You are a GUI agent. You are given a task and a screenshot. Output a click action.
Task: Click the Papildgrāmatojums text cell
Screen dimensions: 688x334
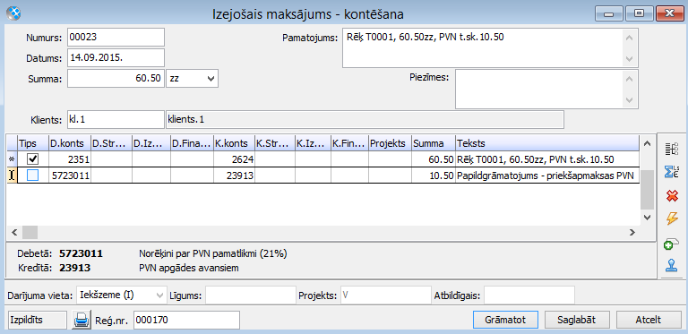point(546,176)
